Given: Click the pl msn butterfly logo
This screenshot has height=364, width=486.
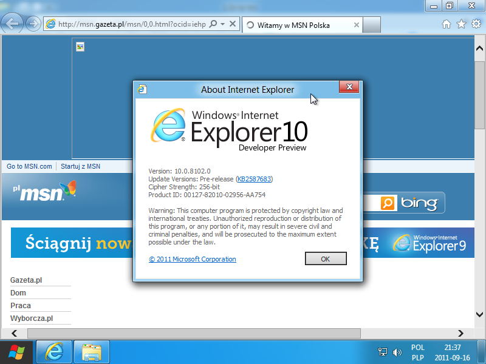Looking at the screenshot, I should coord(44,191).
